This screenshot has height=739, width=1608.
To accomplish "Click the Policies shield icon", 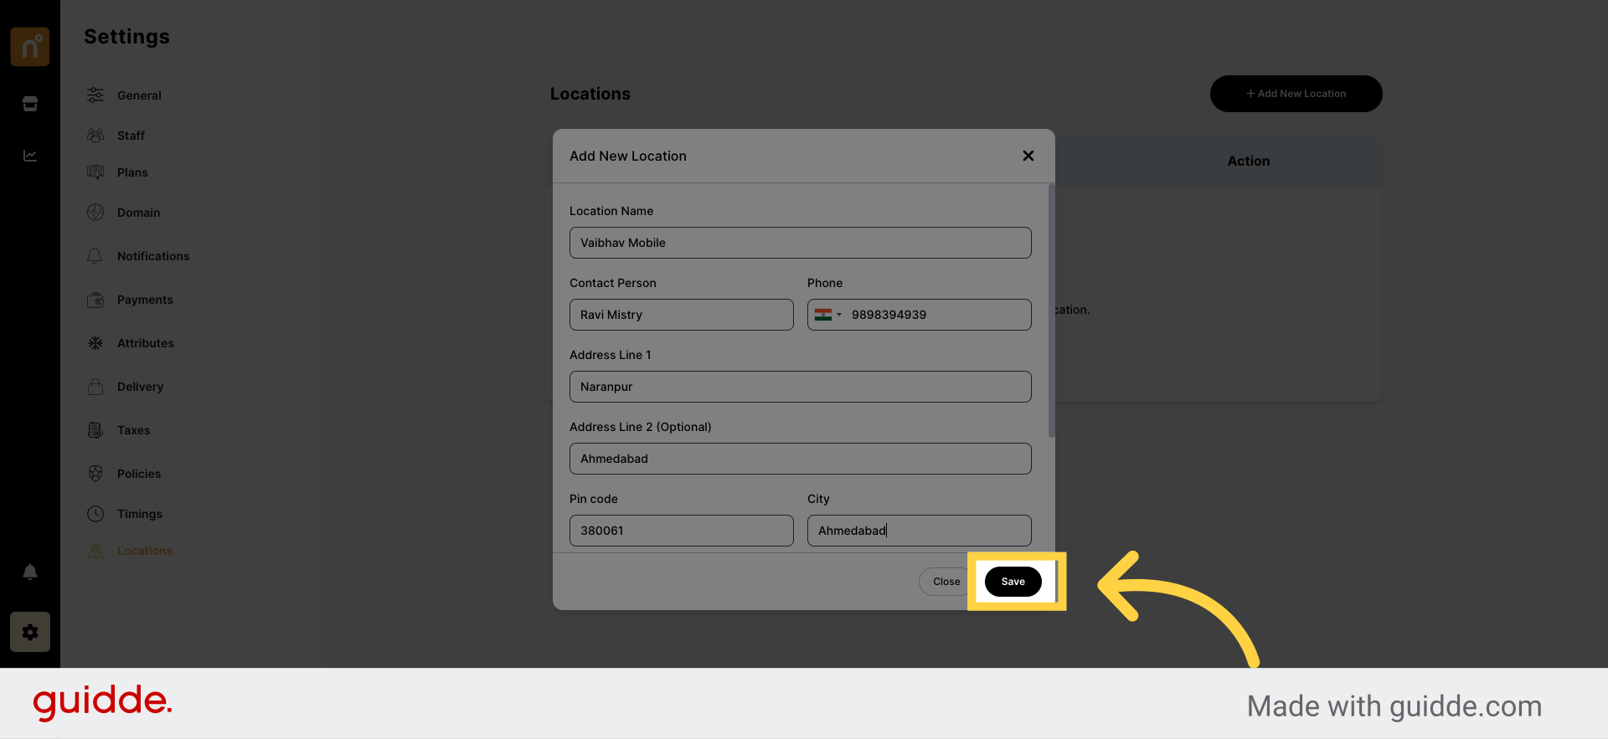I will 95,473.
